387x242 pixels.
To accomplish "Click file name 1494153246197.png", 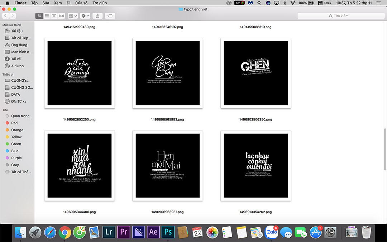I will coord(168,27).
